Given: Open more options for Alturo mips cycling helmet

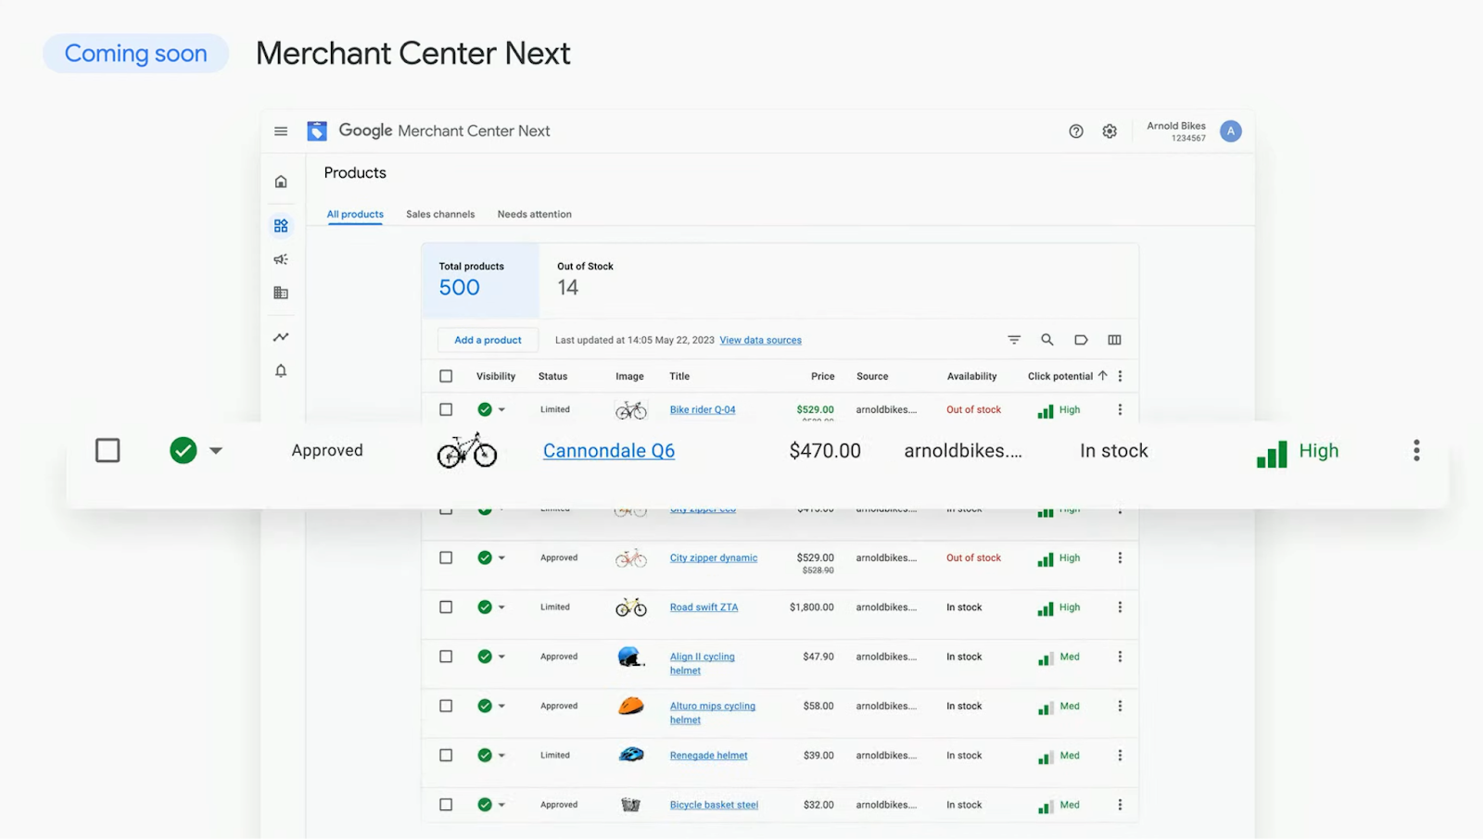Looking at the screenshot, I should tap(1120, 706).
